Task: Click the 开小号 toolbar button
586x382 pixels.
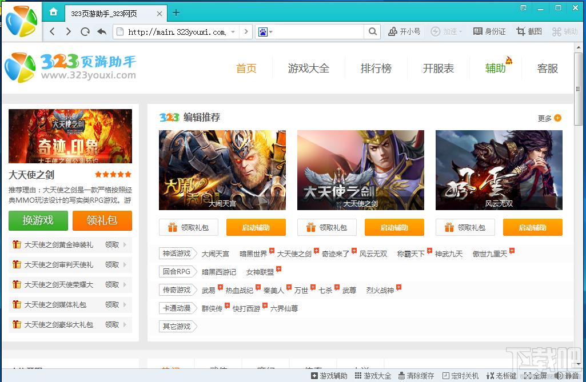Action: point(404,32)
